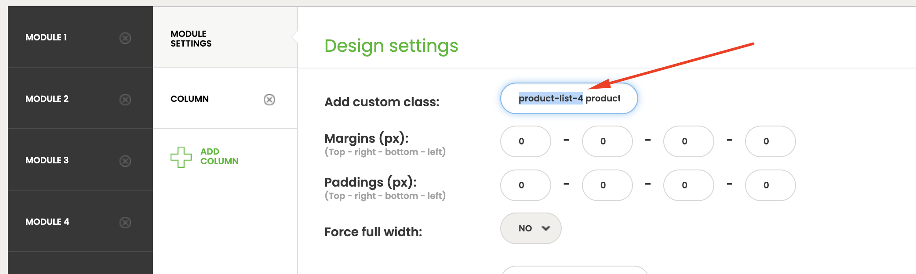The height and width of the screenshot is (274, 916).
Task: Open the Module Settings section
Action: pyautogui.click(x=191, y=39)
